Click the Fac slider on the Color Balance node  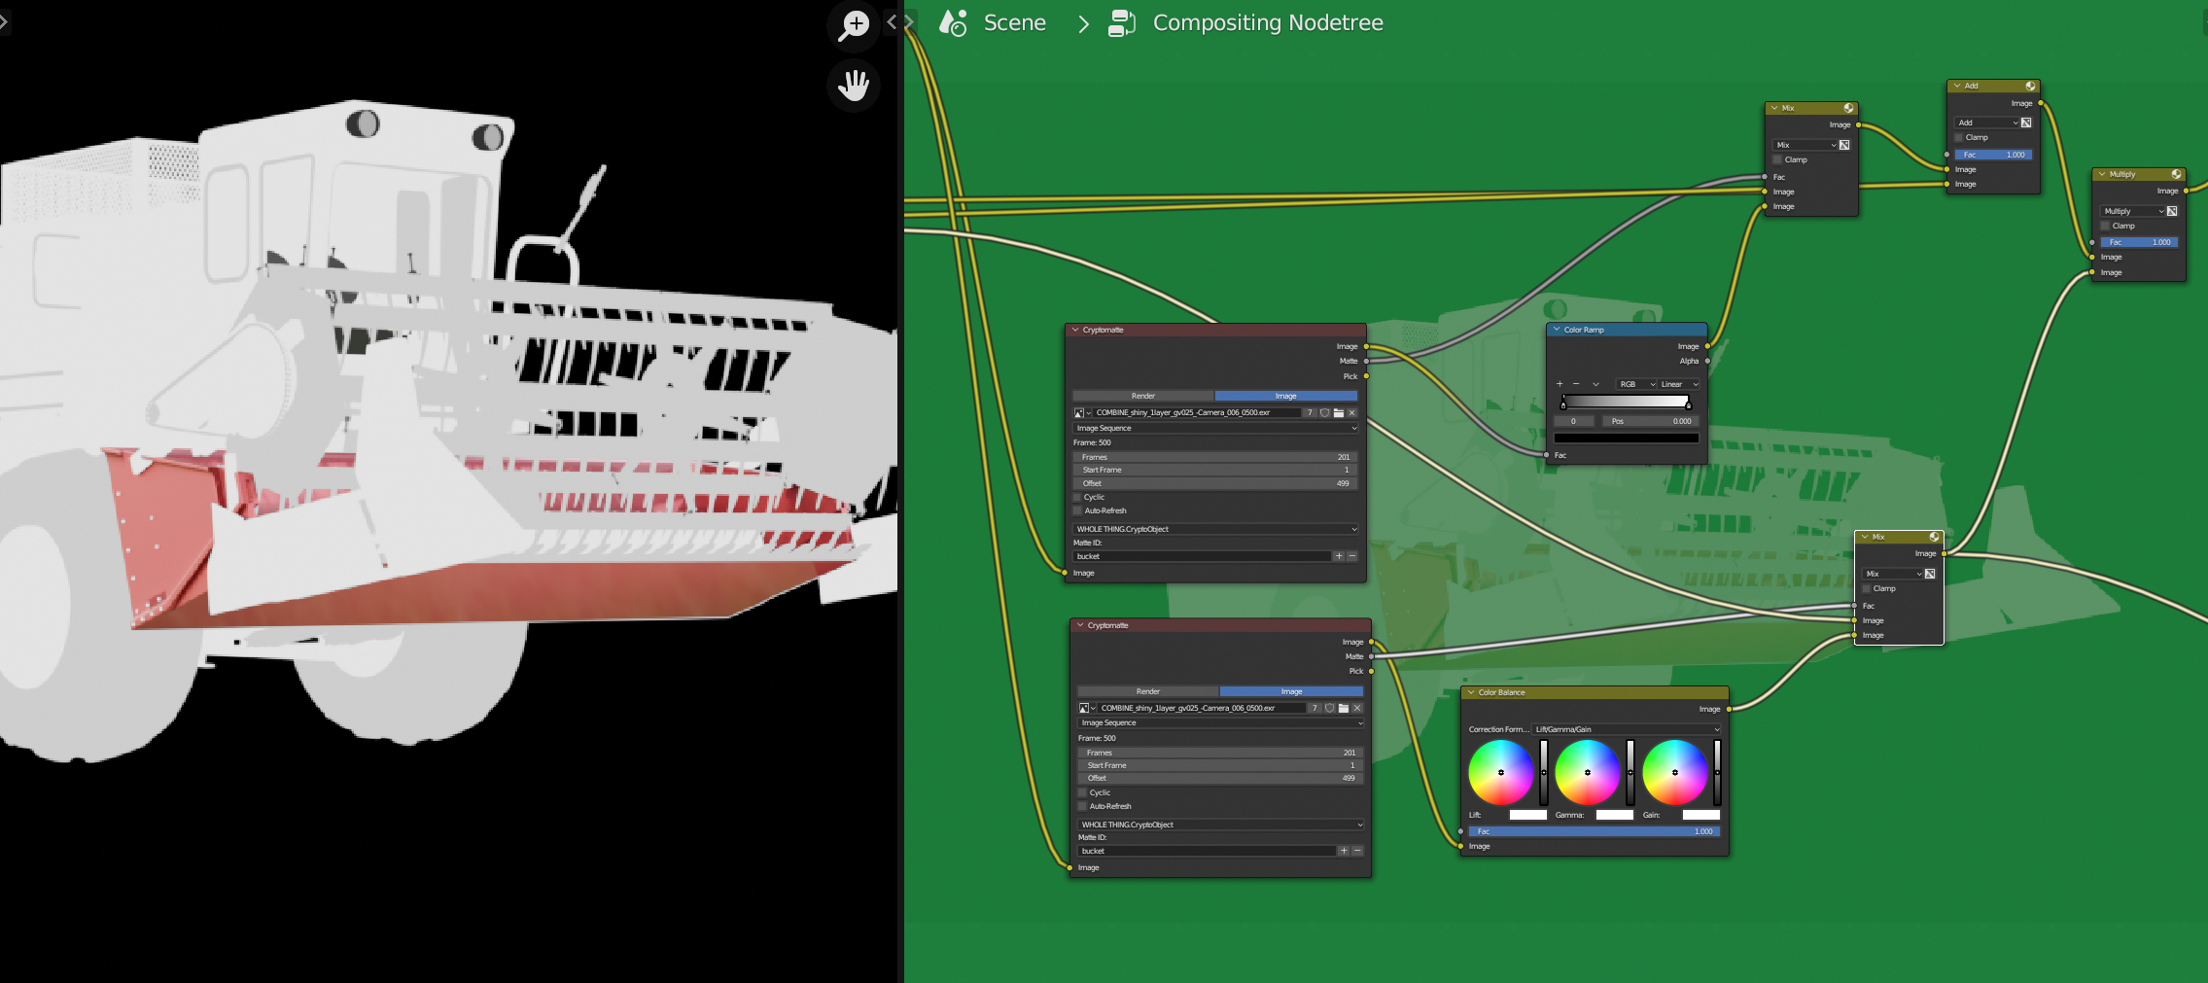tap(1595, 831)
